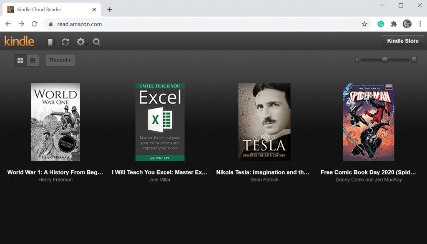Reload the page with the browser refresh button

[x=35, y=24]
